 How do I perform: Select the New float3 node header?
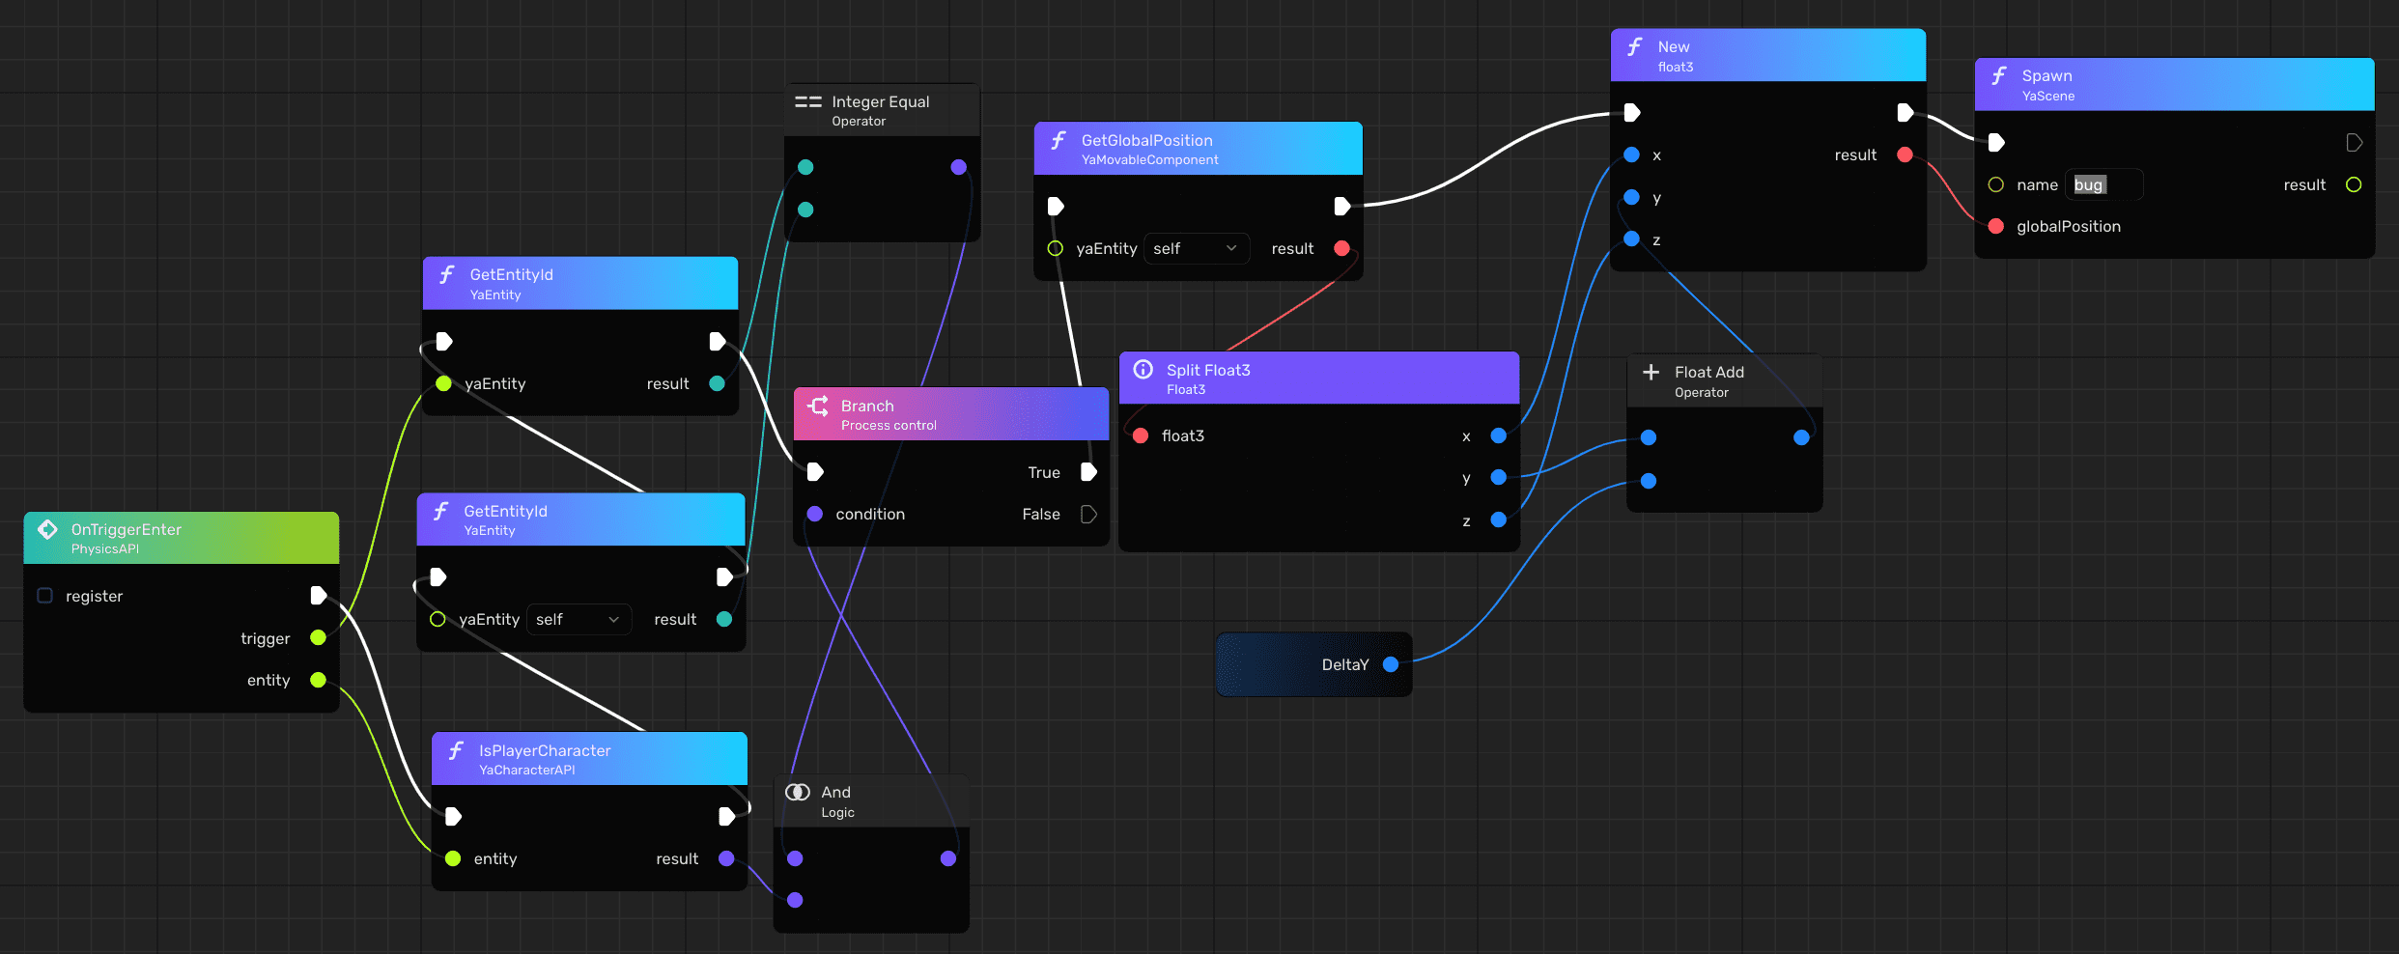1767,56
